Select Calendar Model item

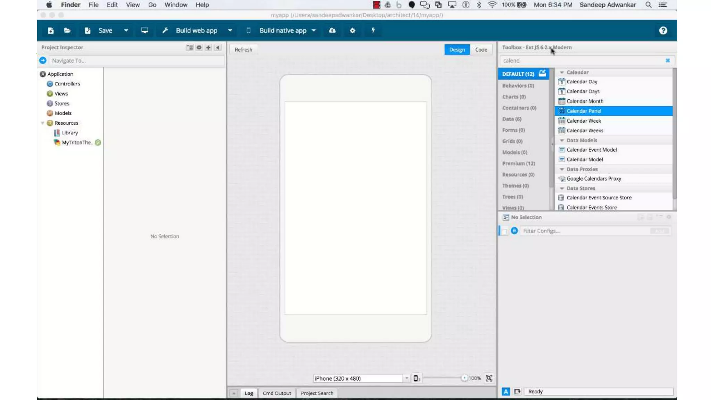pos(613,159)
